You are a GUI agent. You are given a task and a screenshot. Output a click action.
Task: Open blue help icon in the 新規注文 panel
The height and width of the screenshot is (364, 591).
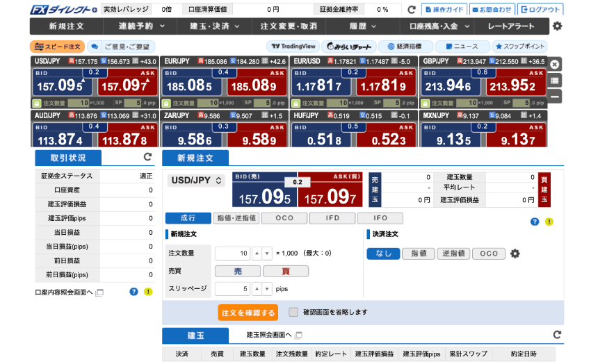point(535,222)
